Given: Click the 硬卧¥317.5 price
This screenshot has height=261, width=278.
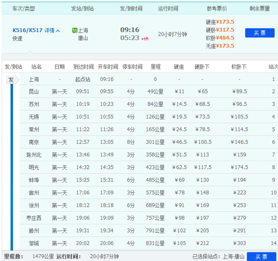Looking at the screenshot, I should coord(220,30).
